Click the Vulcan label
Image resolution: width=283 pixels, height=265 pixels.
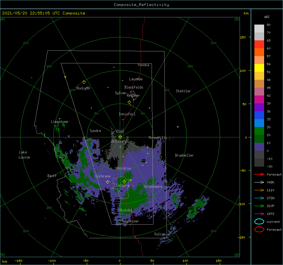click(160, 234)
